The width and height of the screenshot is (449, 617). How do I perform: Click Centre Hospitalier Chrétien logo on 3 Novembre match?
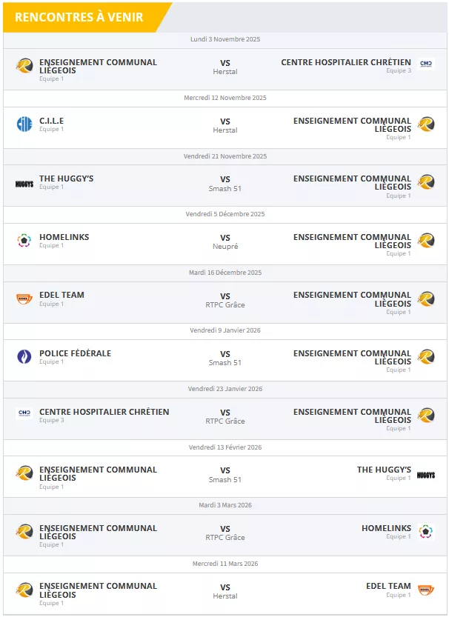(426, 64)
